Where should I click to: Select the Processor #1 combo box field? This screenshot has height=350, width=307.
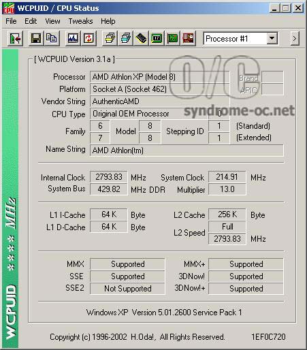point(241,38)
